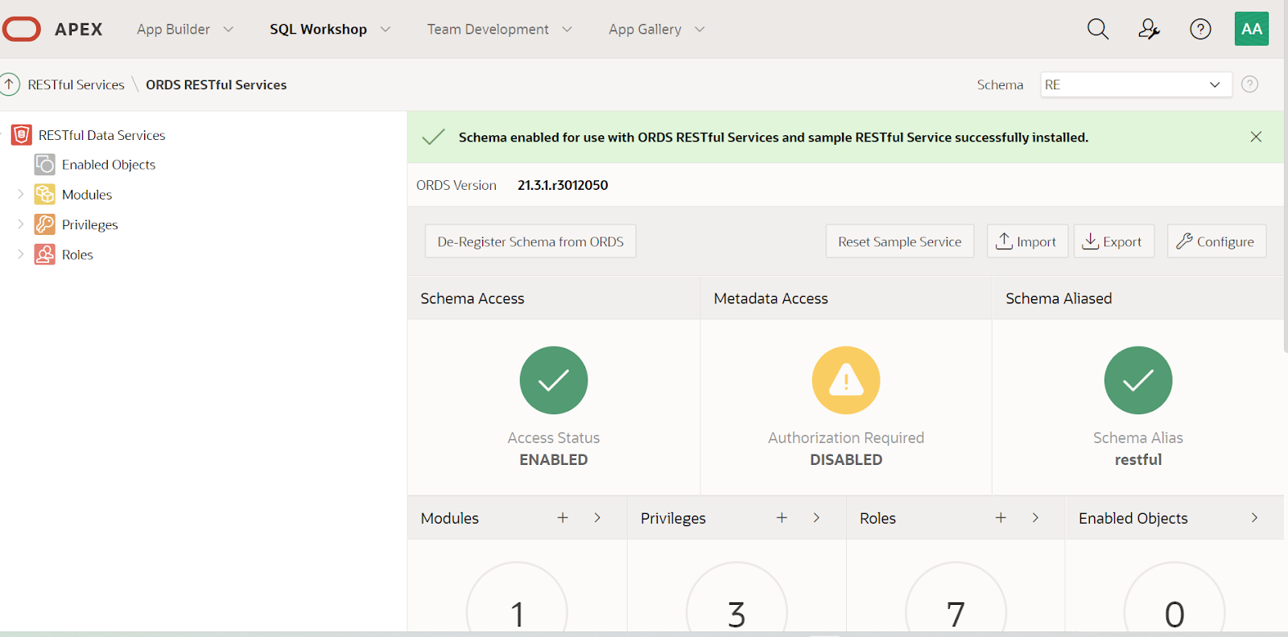
Task: Click the AA user avatar
Action: click(1251, 29)
